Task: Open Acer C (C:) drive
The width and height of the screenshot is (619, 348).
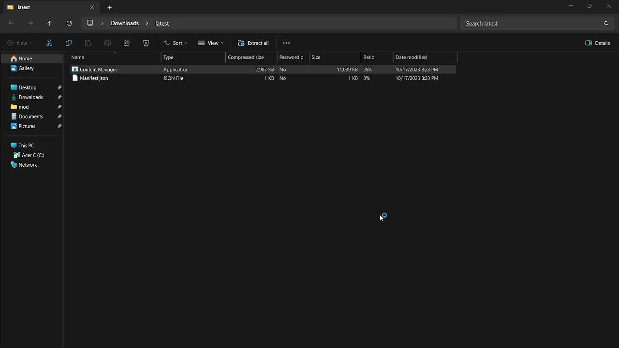Action: click(33, 155)
